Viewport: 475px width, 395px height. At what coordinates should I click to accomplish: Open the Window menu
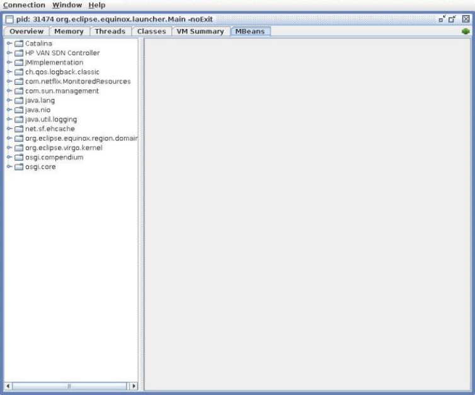[x=67, y=5]
